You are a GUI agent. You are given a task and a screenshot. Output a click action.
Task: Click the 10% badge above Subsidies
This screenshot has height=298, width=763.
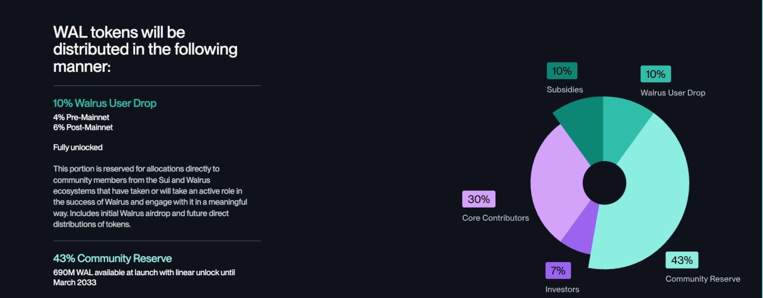(562, 71)
